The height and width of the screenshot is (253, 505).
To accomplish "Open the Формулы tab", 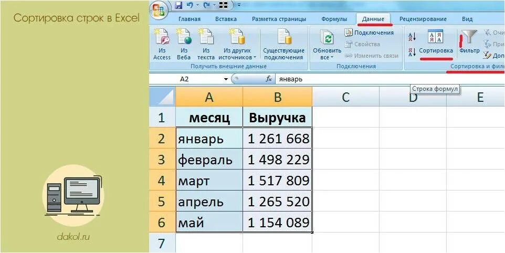I will [334, 19].
